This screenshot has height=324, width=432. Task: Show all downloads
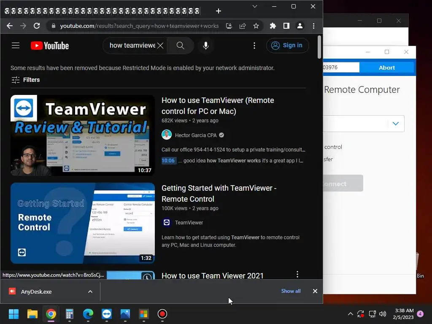(x=291, y=291)
